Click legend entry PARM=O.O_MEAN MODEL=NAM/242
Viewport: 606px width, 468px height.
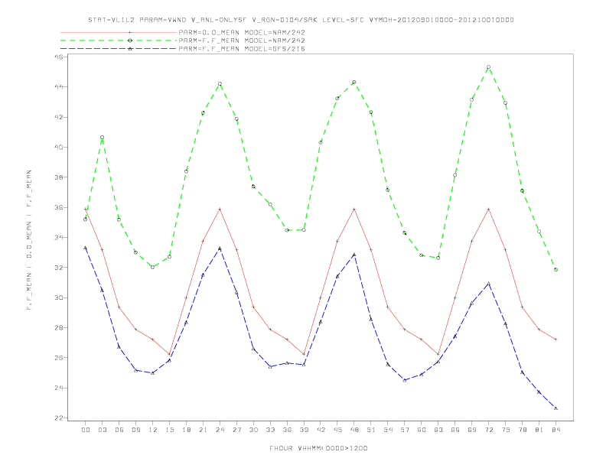[x=242, y=32]
